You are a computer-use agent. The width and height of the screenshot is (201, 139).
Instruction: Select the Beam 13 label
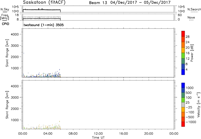tap(98, 3)
